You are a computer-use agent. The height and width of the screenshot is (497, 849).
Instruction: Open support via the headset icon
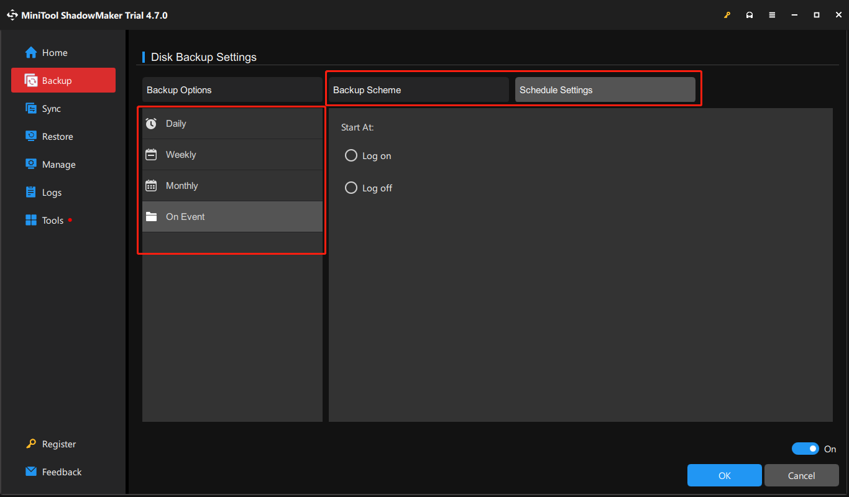click(x=750, y=14)
